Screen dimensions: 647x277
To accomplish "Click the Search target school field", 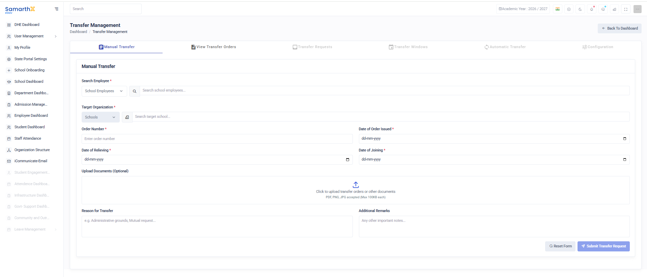I will (x=381, y=117).
